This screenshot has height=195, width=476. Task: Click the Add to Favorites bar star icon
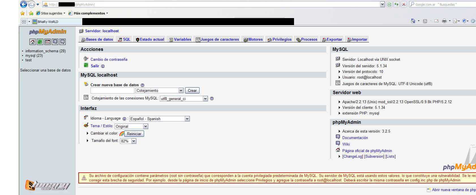pyautogui.click(x=31, y=13)
